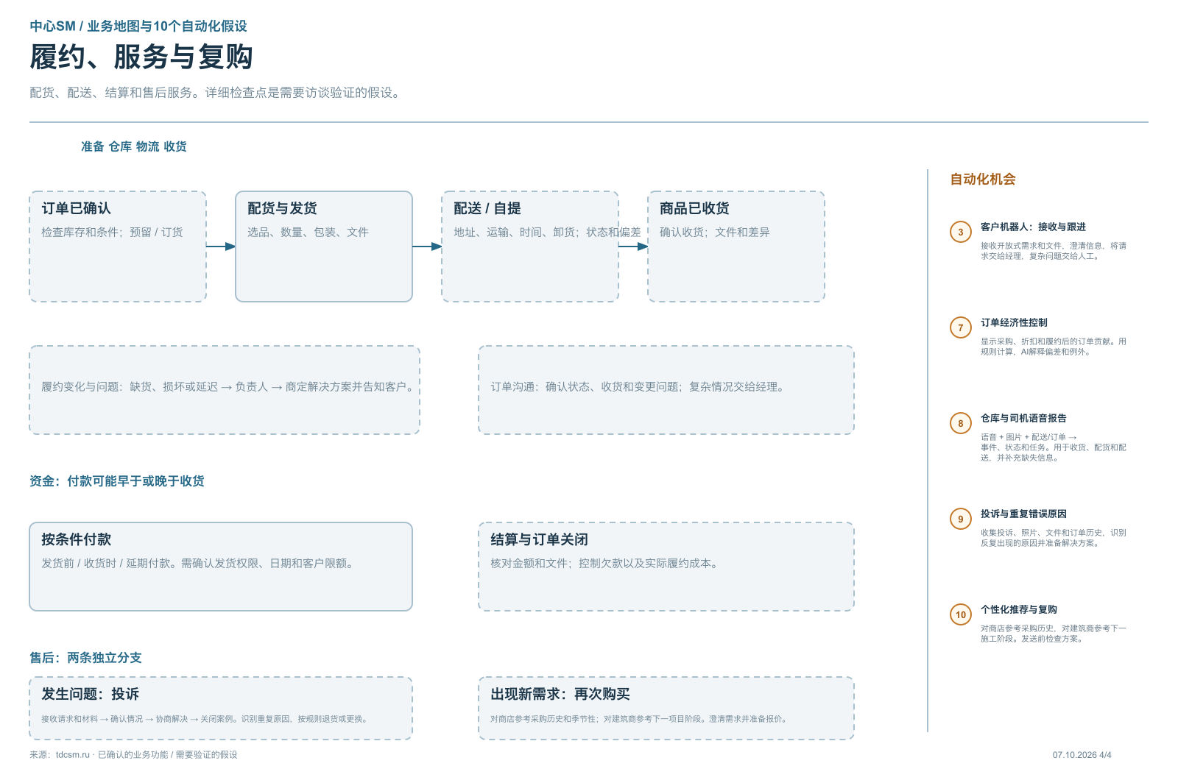Click arrow between 订单已确认 and 配货与发货
1178x780 pixels.
pyautogui.click(x=221, y=247)
